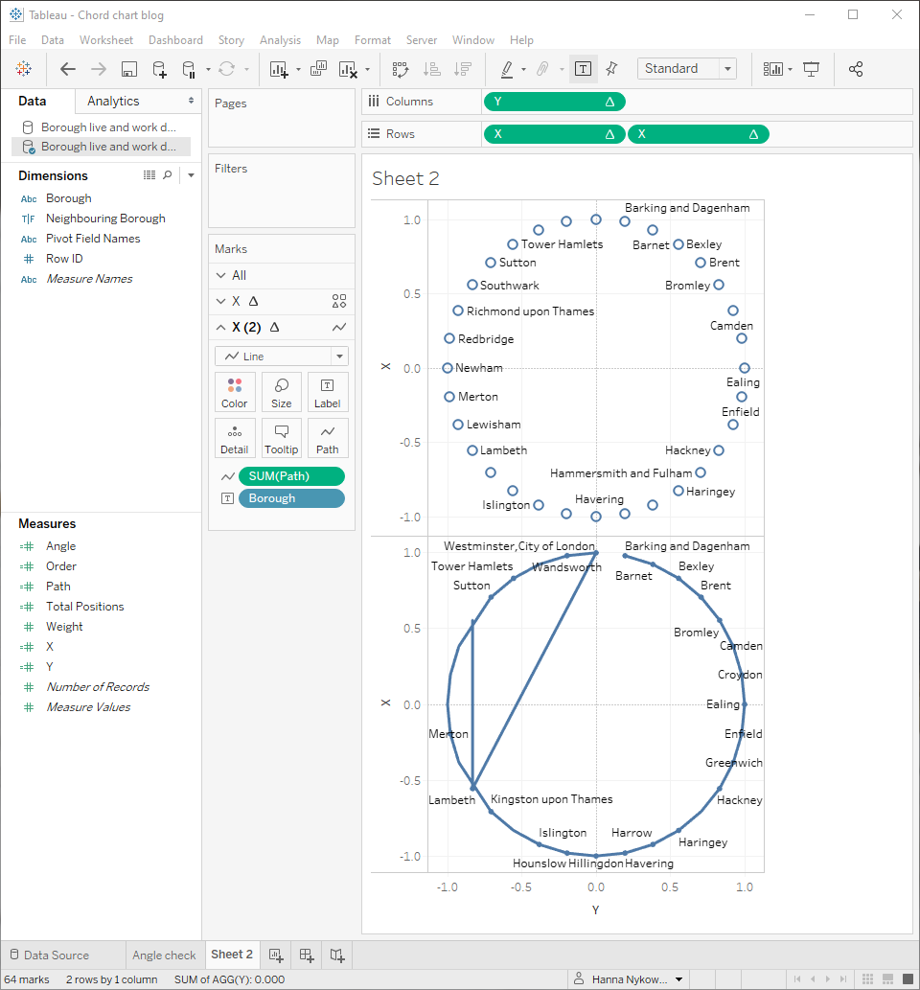The width and height of the screenshot is (920, 990).
Task: Click the New Data Source icon
Action: [x=159, y=69]
